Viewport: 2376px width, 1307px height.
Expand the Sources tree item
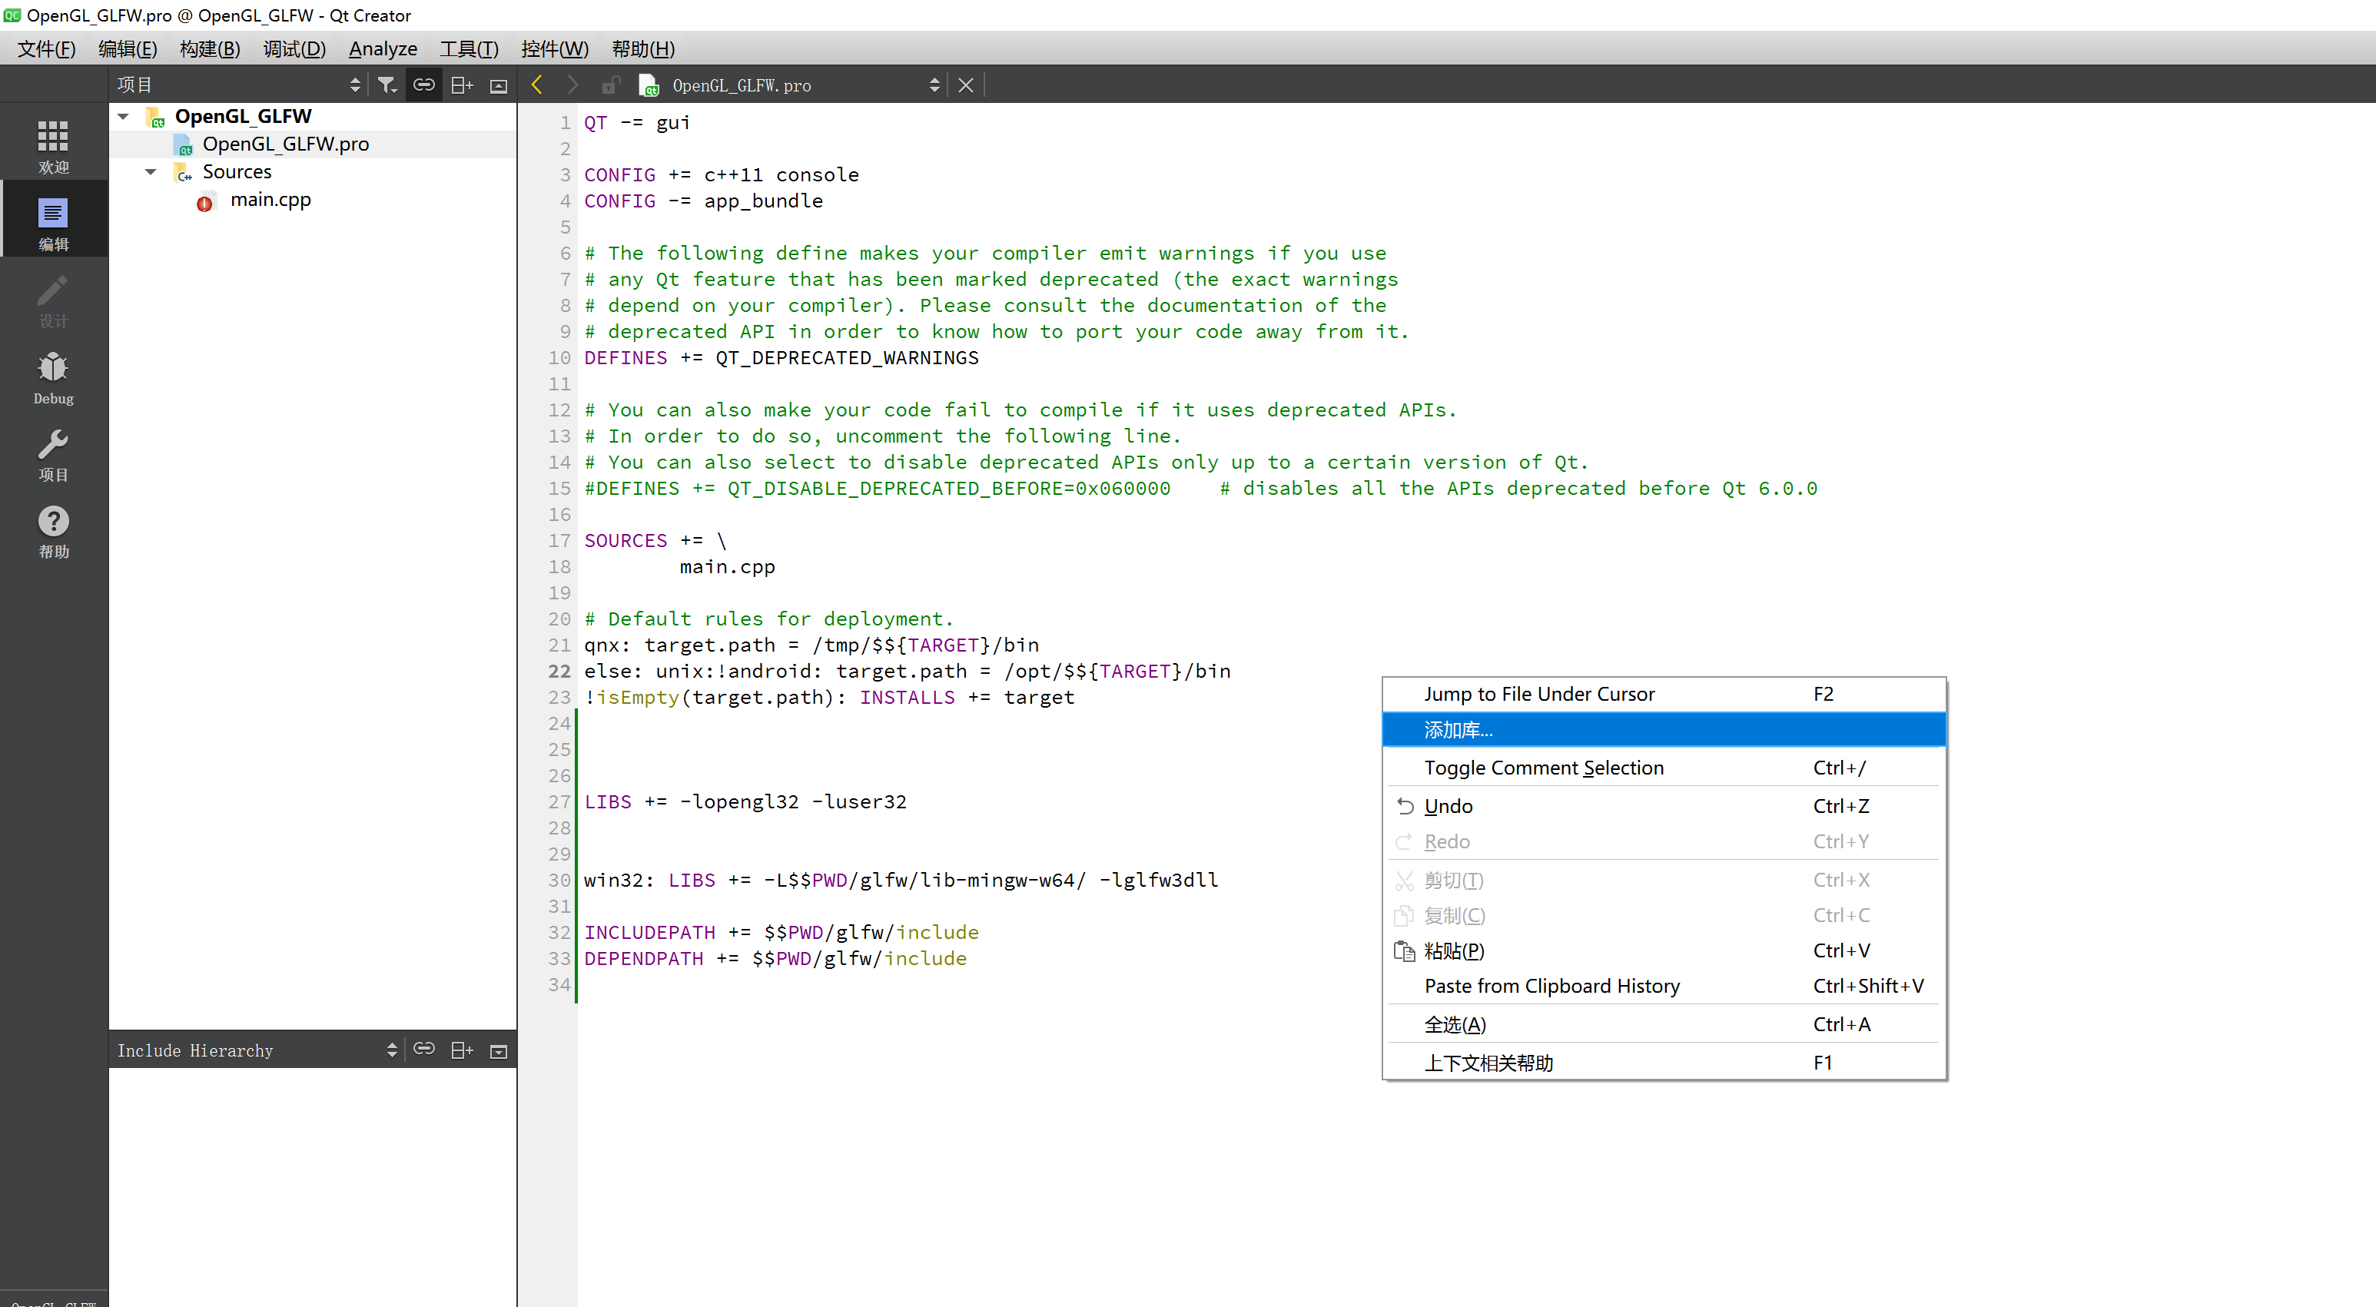pyautogui.click(x=150, y=172)
